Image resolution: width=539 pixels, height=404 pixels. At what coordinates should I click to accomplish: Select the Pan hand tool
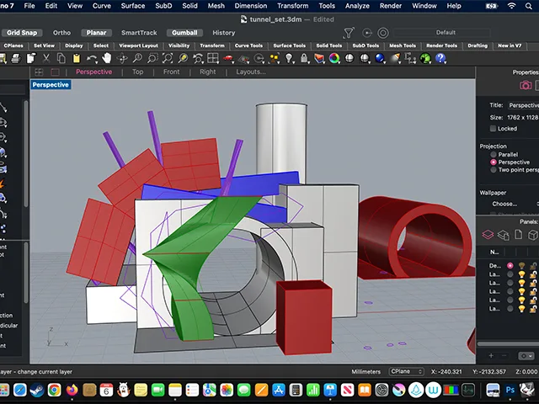click(x=107, y=58)
